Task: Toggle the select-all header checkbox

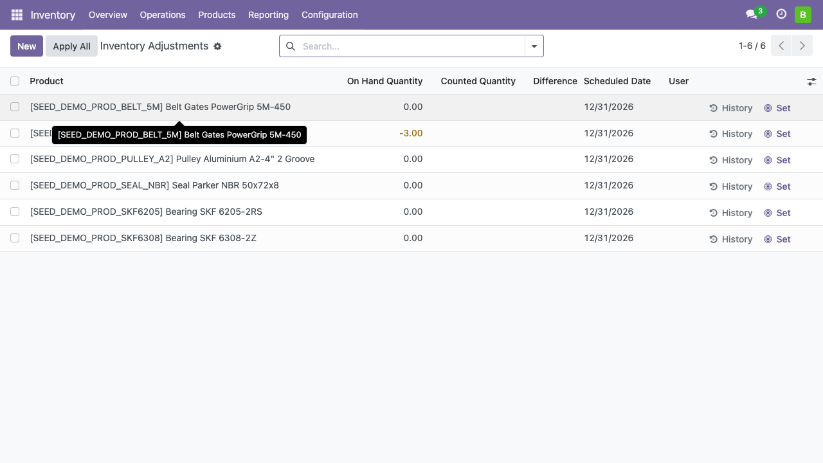Action: pos(15,81)
